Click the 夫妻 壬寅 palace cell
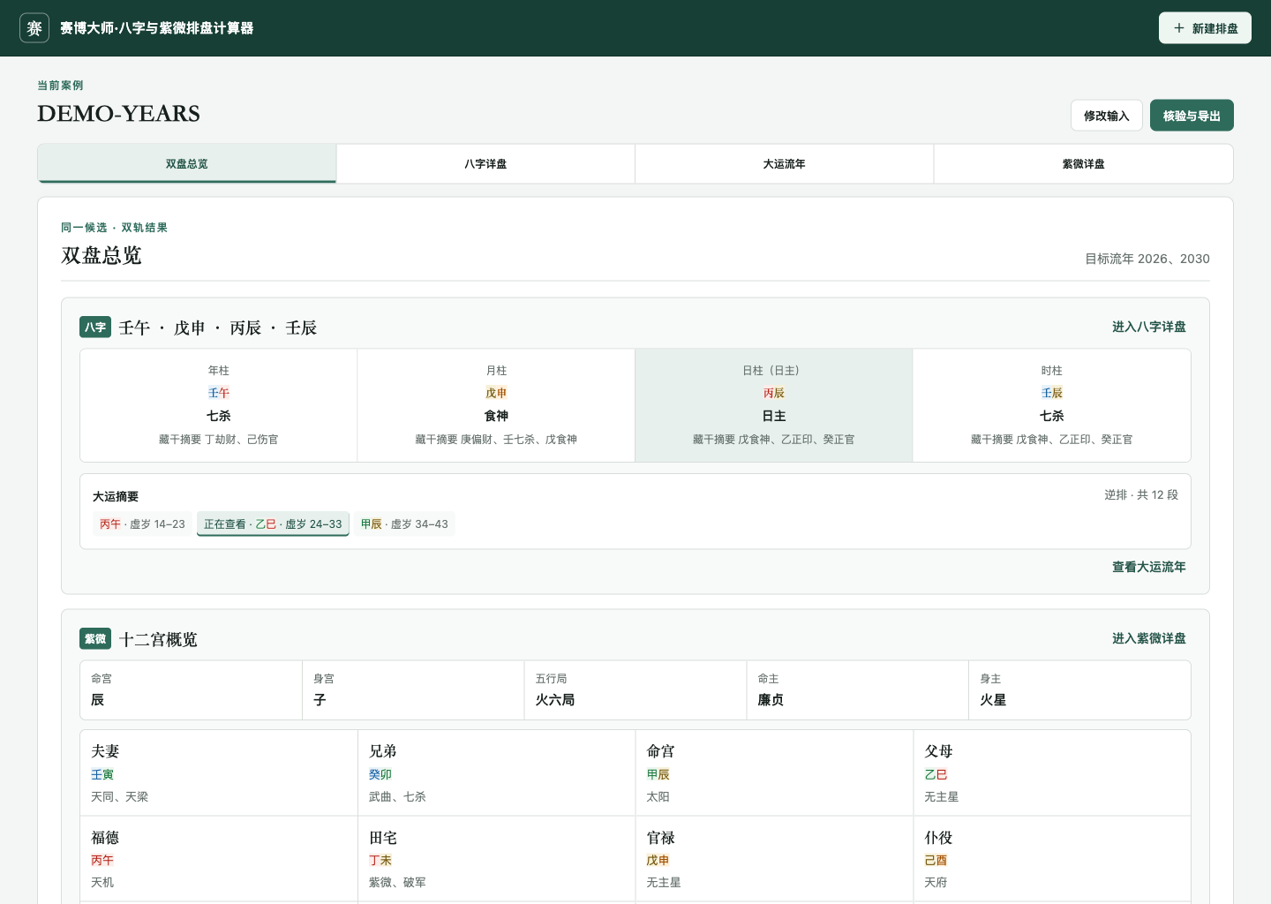The height and width of the screenshot is (904, 1271). point(219,772)
